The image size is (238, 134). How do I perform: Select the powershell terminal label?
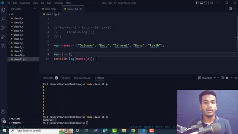(x=205, y=78)
